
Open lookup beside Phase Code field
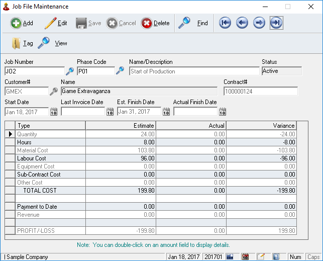[120, 71]
